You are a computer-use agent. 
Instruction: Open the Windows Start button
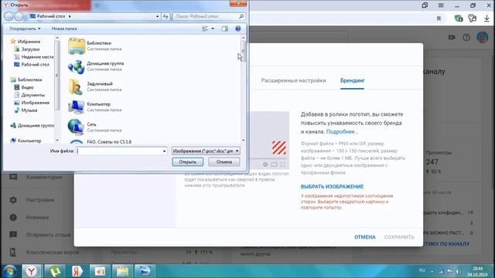click(10, 271)
